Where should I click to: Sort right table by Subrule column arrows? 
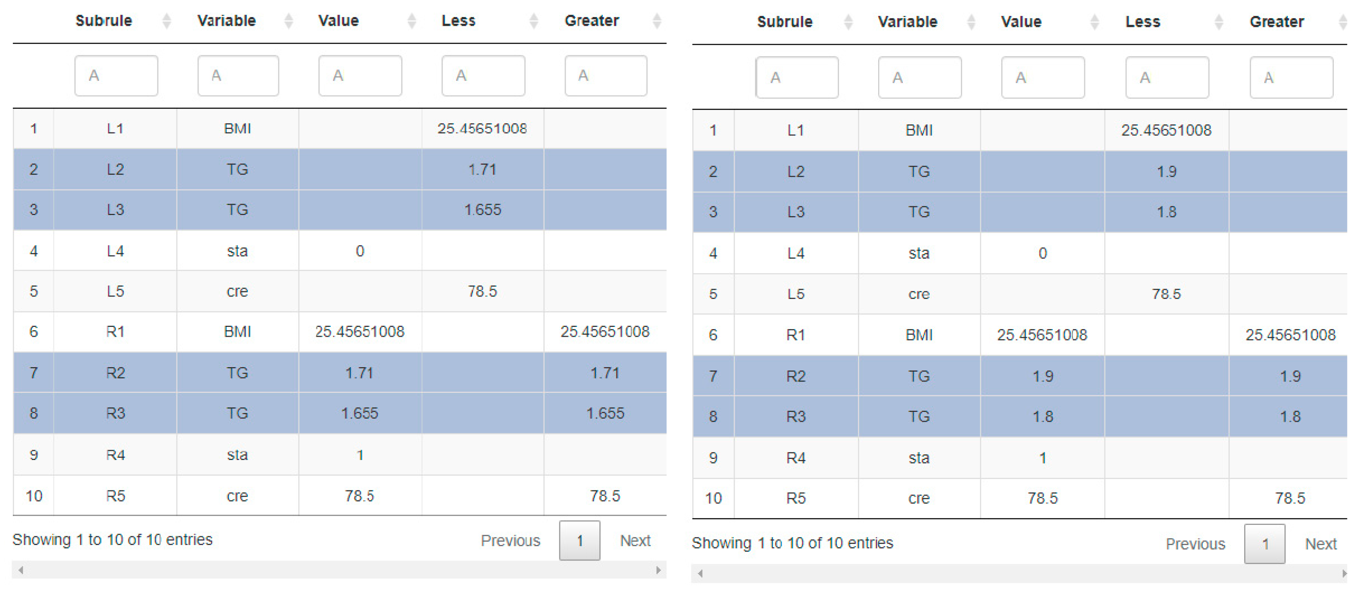pos(849,22)
